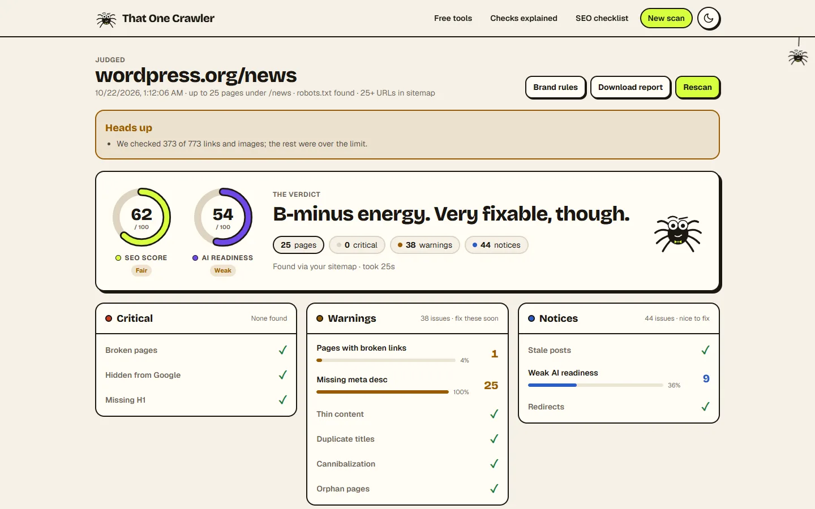Click the Weak badge under AI readiness

point(223,270)
